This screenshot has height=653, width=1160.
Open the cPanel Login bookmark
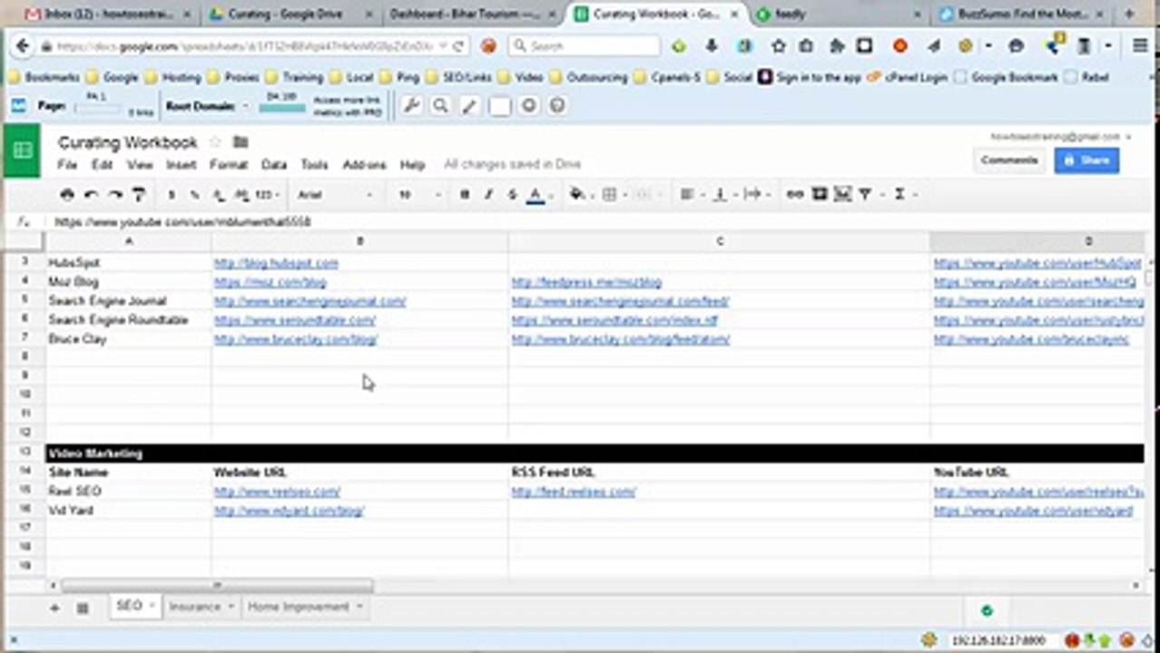907,77
